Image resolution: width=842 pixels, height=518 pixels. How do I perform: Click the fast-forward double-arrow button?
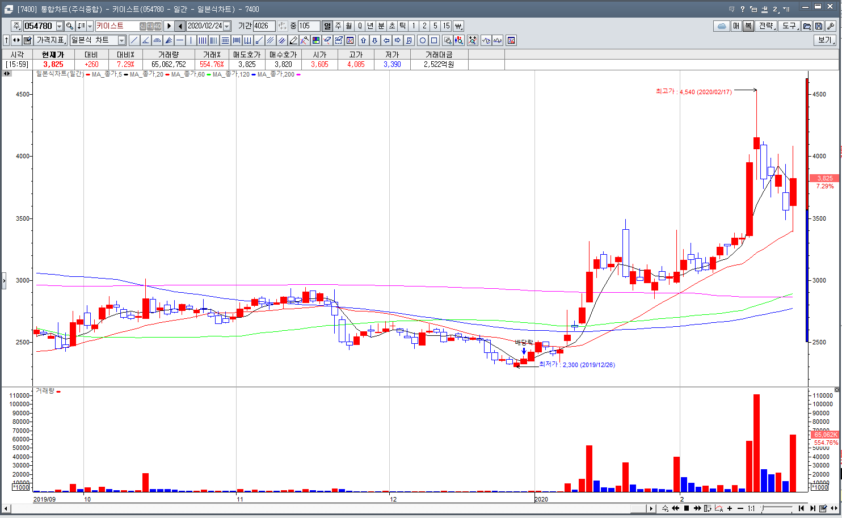[x=697, y=508]
